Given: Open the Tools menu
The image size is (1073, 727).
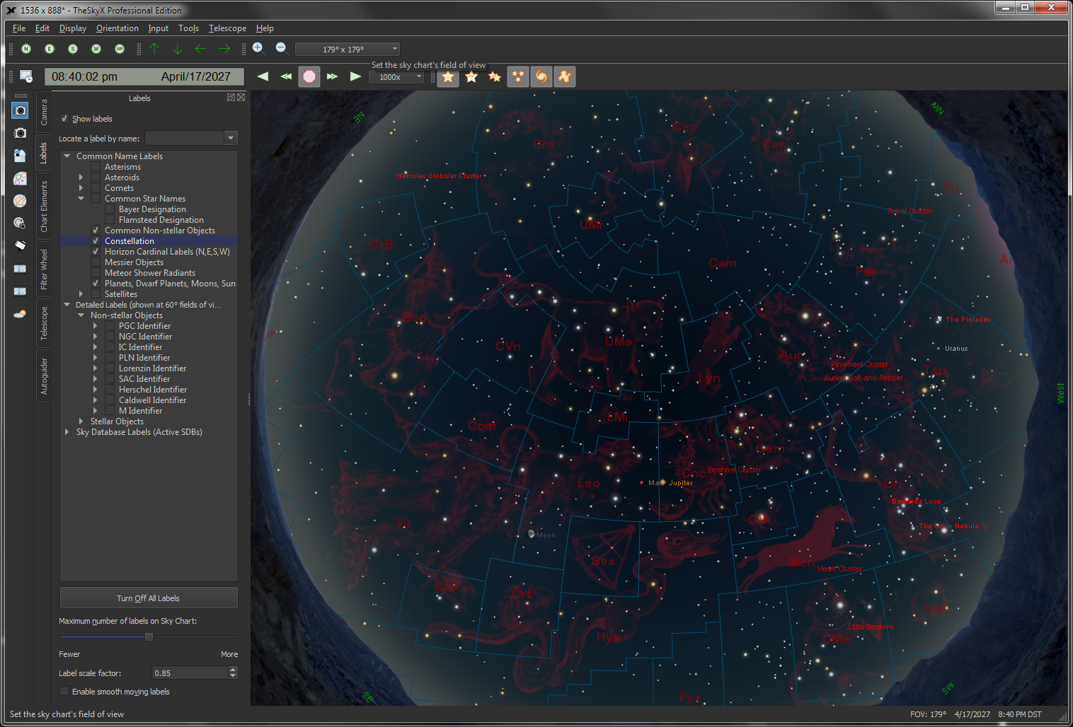Looking at the screenshot, I should (188, 28).
